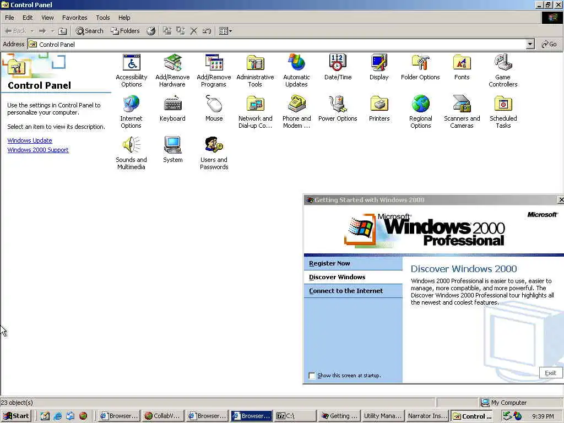Screen dimensions: 564x423
Task: Open Keyboard settings
Action: (172, 109)
